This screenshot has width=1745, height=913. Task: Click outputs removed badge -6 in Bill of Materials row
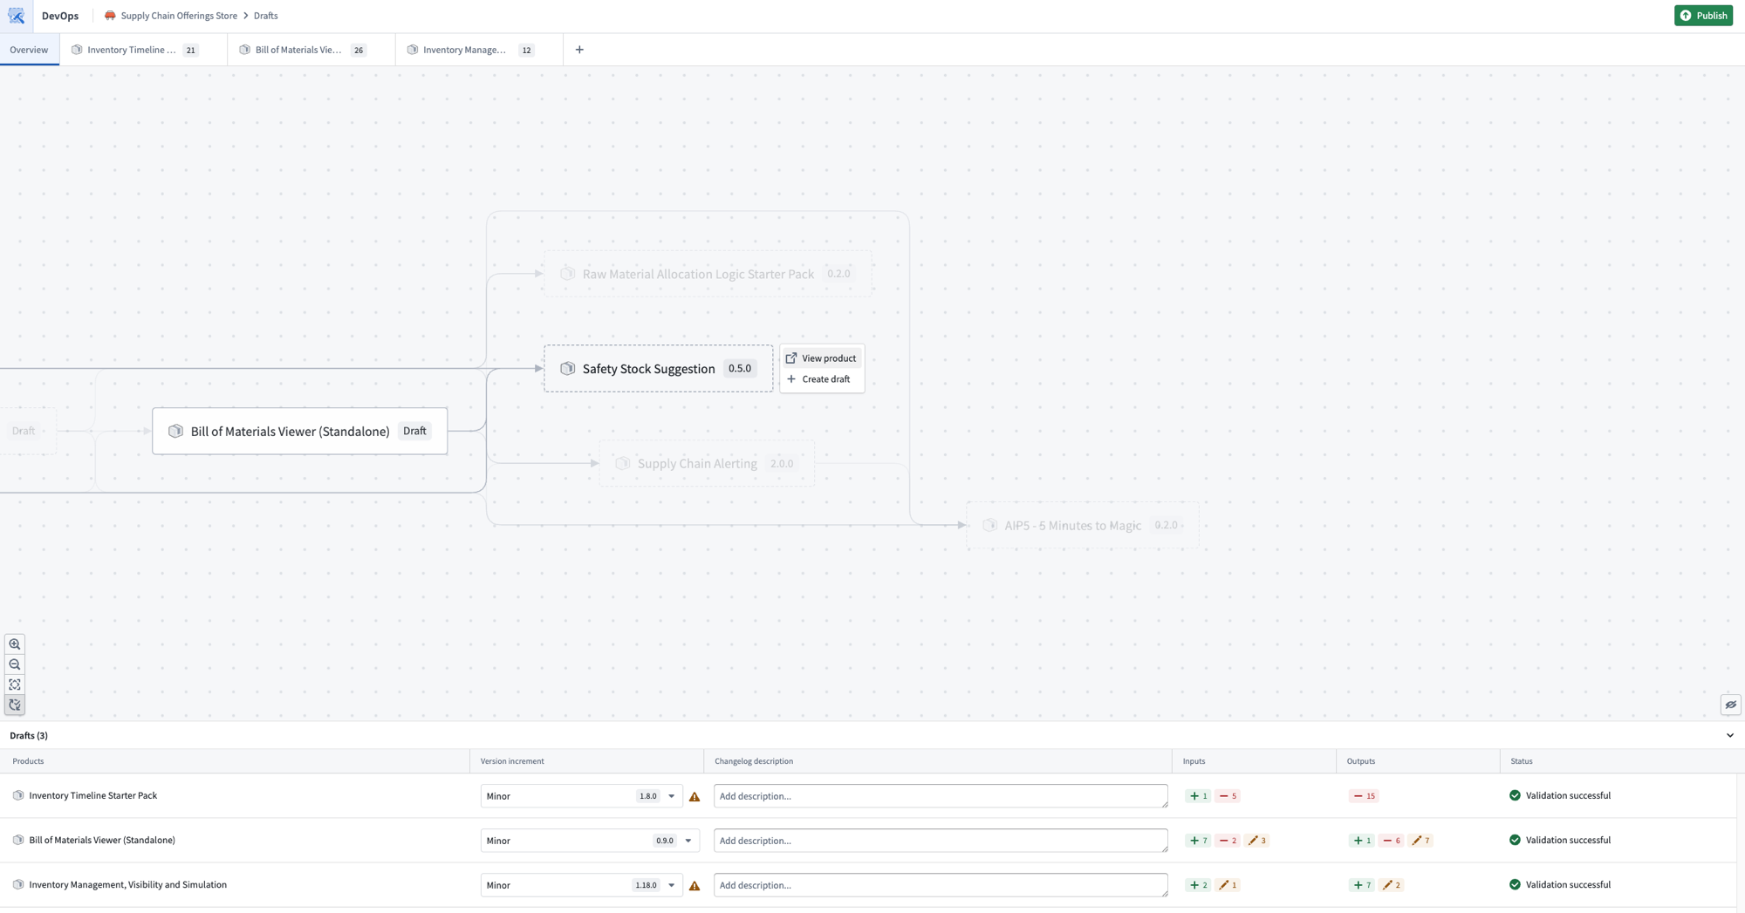(1391, 841)
